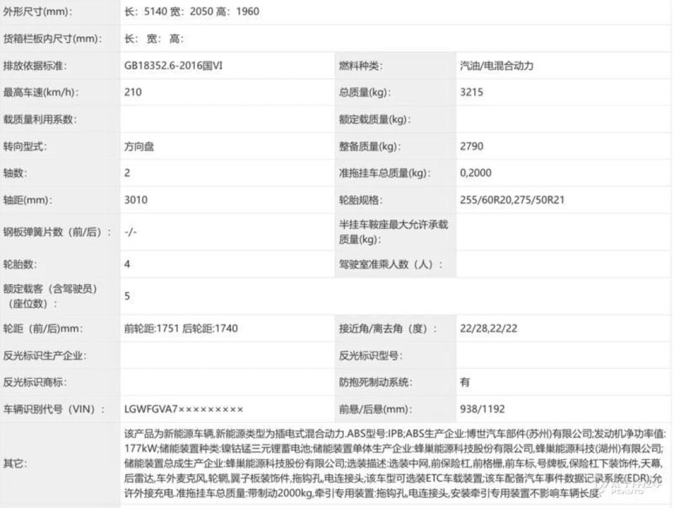Select top speed value 210
The width and height of the screenshot is (674, 508).
point(133,92)
